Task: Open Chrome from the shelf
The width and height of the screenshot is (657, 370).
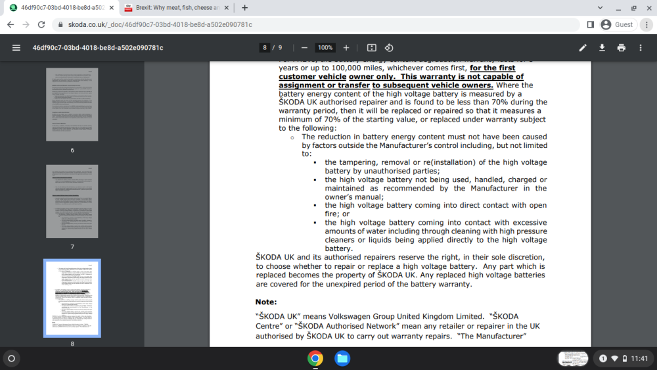Action: click(x=315, y=359)
